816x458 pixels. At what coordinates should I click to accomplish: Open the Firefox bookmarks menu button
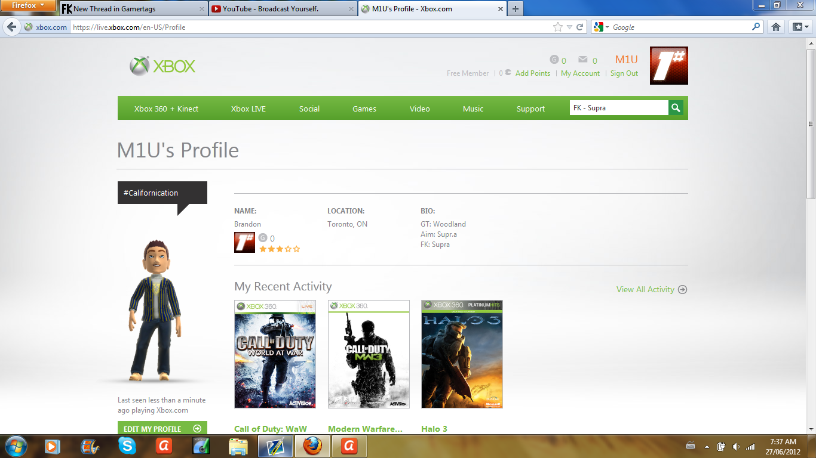(x=800, y=27)
